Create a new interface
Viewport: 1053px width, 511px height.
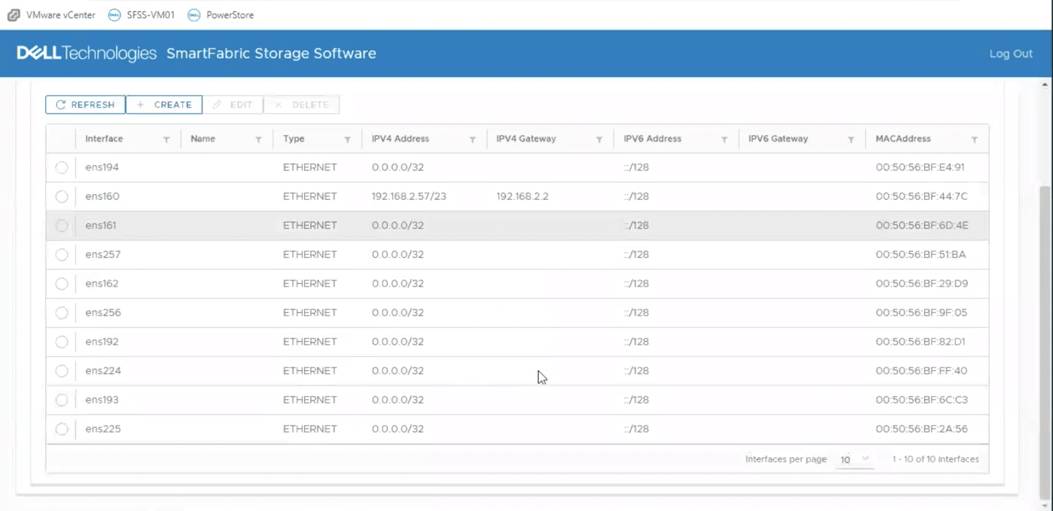point(164,105)
